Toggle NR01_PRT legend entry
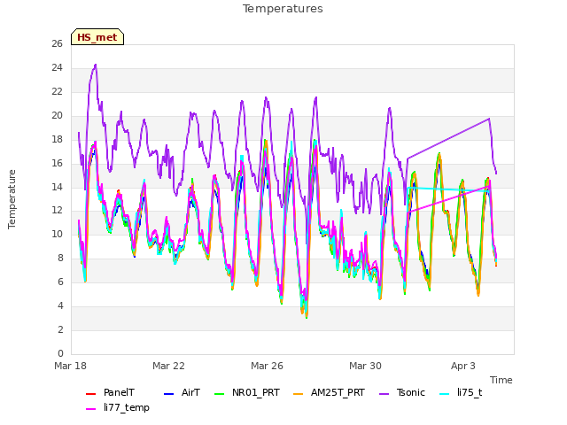 [246, 393]
